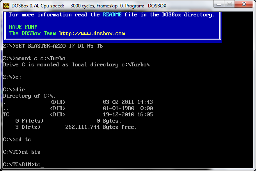Minimize the DOSBox window
Image resolution: width=256 pixels, height=171 pixels.
pos(219,4)
